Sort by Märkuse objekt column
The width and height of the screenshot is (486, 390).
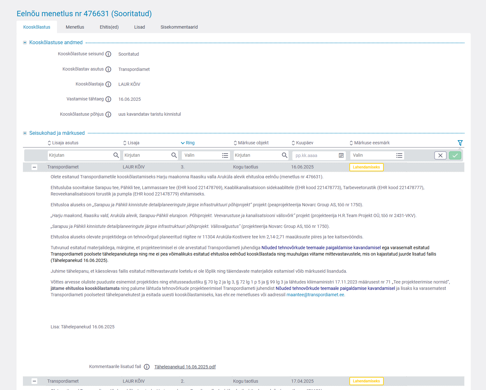tap(251, 143)
